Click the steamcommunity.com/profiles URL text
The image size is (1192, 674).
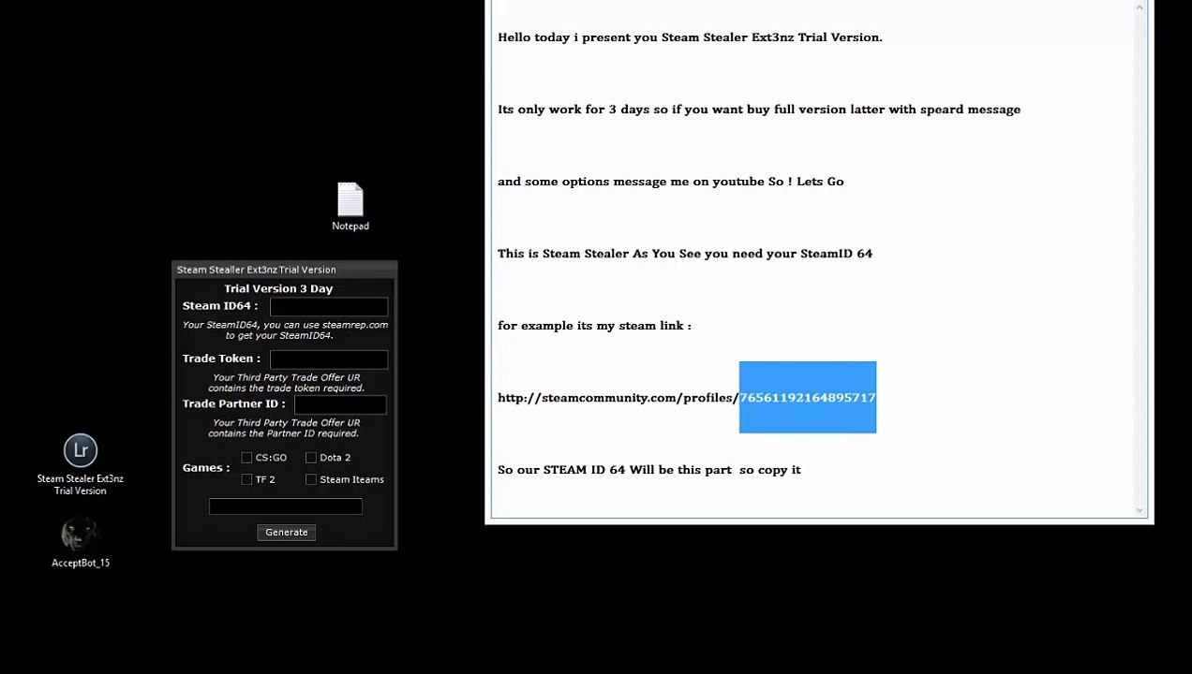(x=618, y=398)
